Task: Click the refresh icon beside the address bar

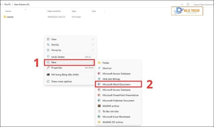Action: (188, 5)
